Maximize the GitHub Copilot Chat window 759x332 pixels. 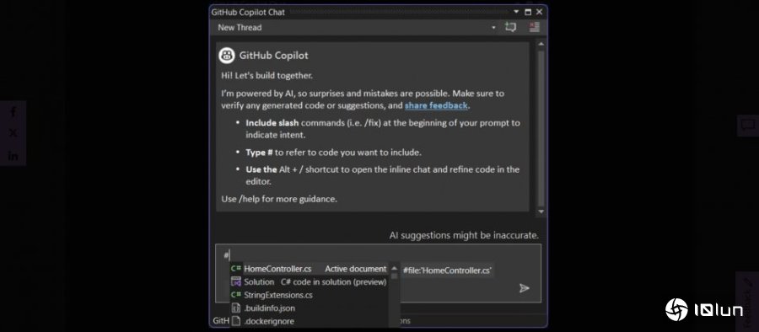tap(528, 12)
